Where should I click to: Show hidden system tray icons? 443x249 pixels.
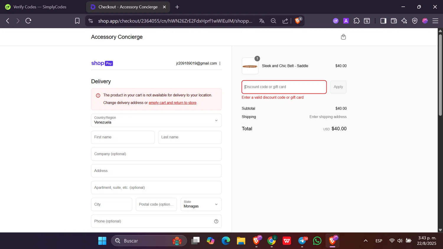click(366, 241)
